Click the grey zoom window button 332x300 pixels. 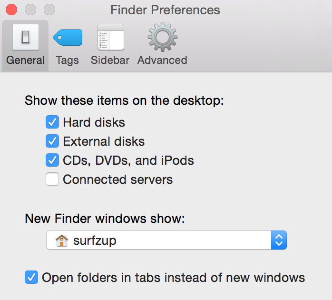[49, 10]
